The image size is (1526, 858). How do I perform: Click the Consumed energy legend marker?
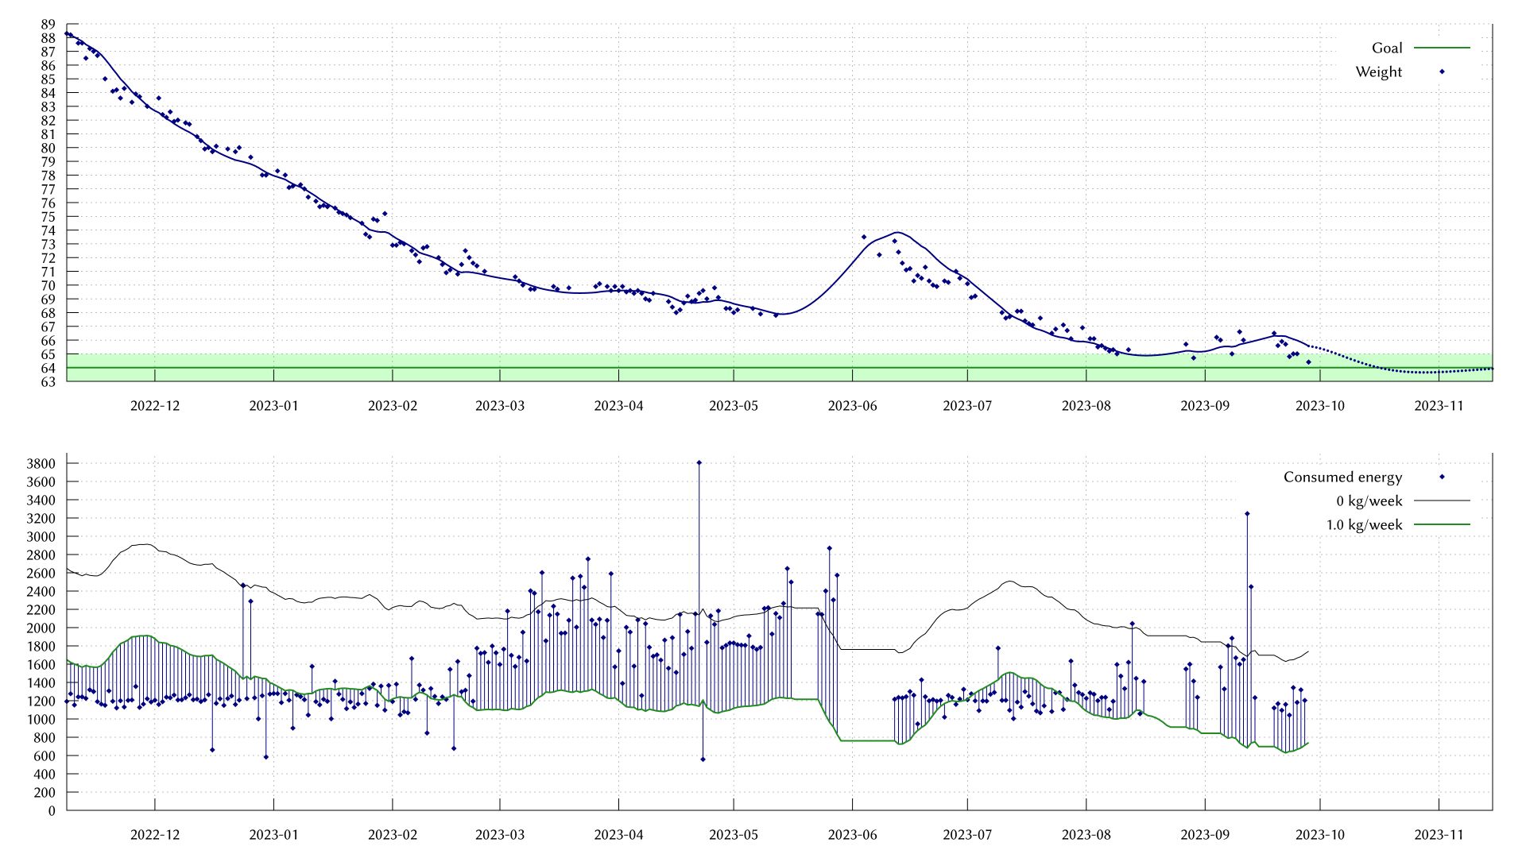(x=1442, y=477)
